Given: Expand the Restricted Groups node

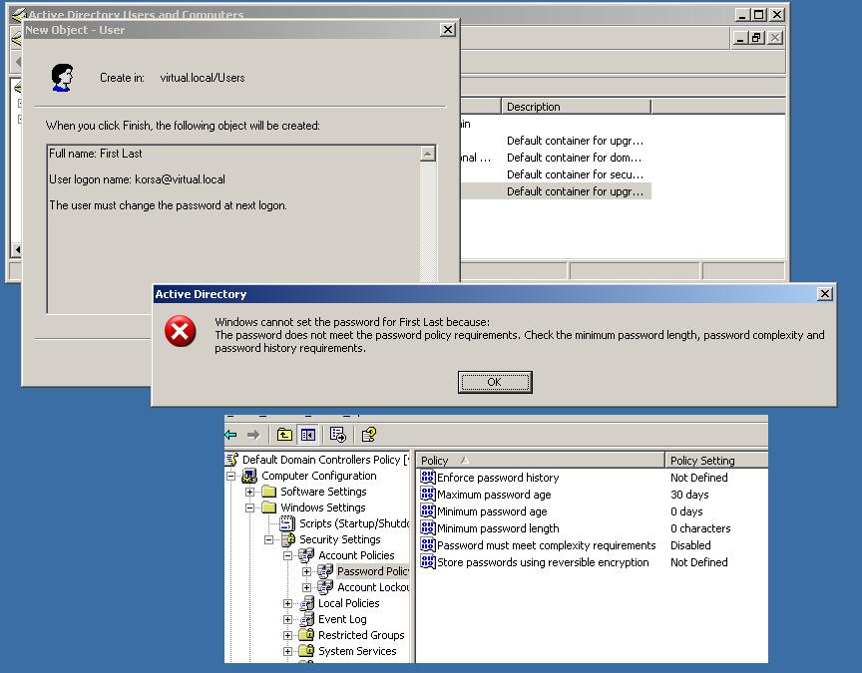Looking at the screenshot, I should tap(287, 635).
